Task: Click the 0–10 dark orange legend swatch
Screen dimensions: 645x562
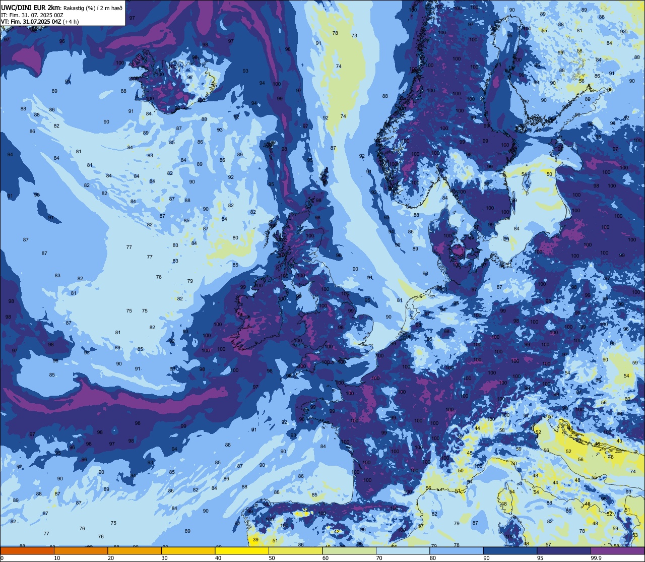Action: (x=27, y=550)
